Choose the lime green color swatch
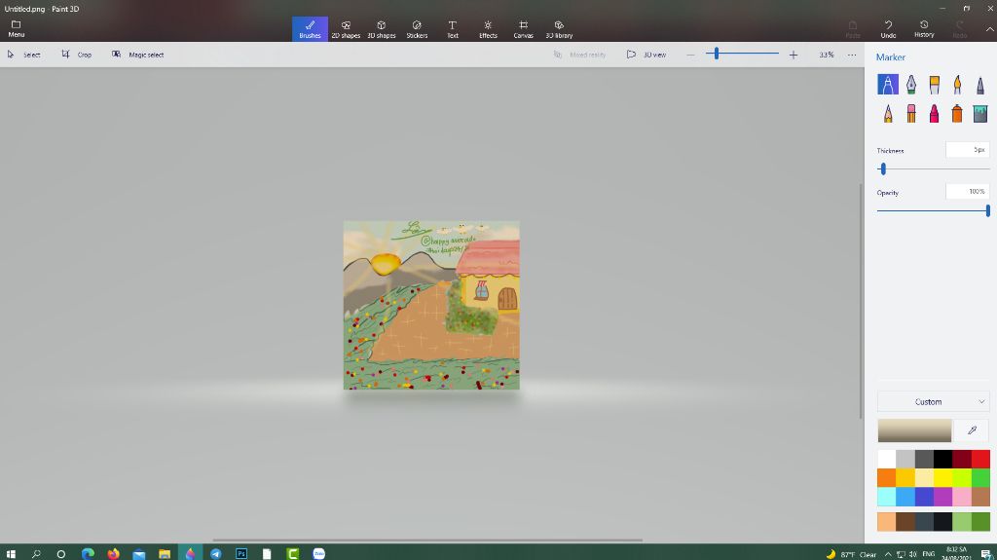Screen dimensions: 997x560 [961, 477]
